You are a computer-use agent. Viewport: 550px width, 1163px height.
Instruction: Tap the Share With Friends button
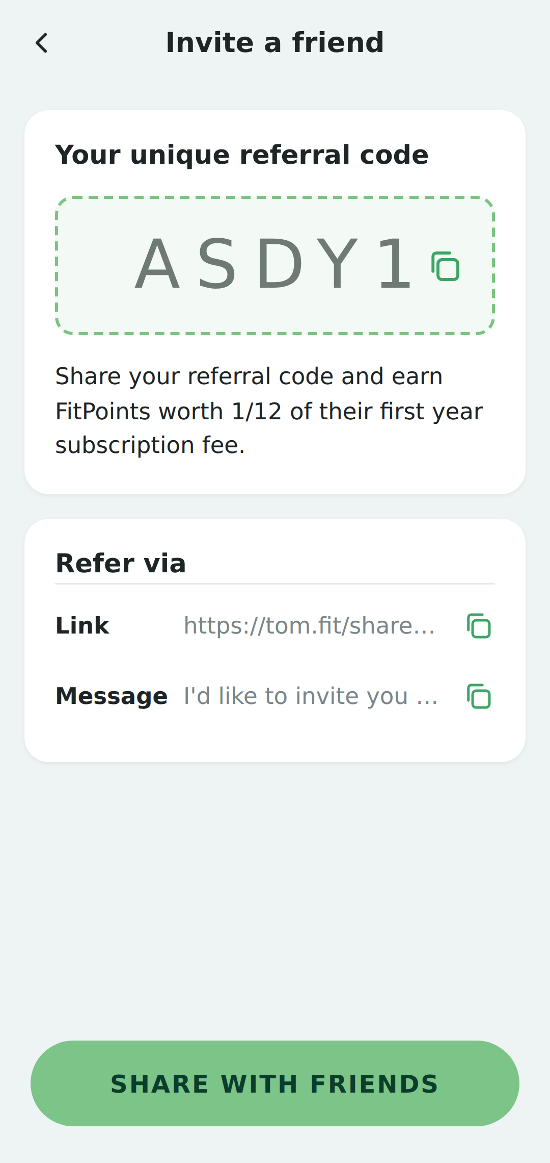275,1083
